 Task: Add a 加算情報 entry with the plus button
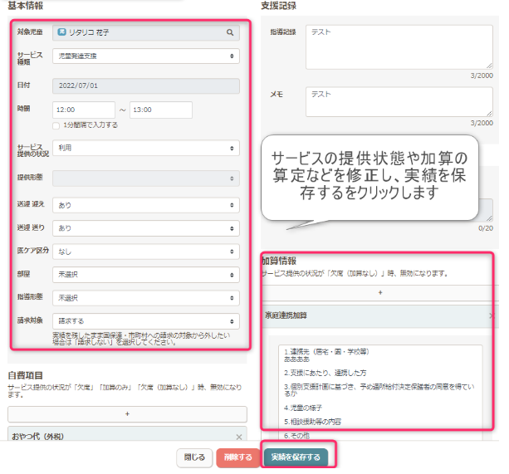[x=380, y=293]
